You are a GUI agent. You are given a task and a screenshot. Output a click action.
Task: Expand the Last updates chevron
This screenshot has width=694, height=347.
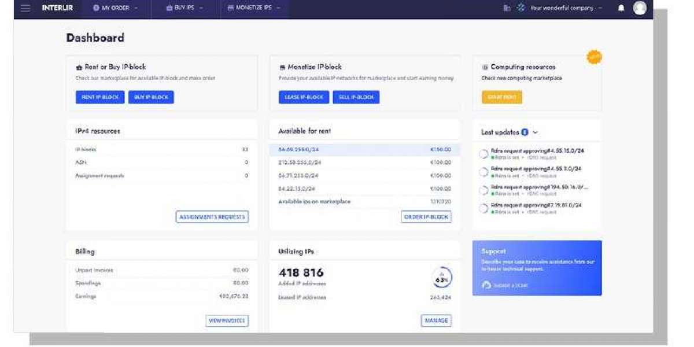coord(535,132)
